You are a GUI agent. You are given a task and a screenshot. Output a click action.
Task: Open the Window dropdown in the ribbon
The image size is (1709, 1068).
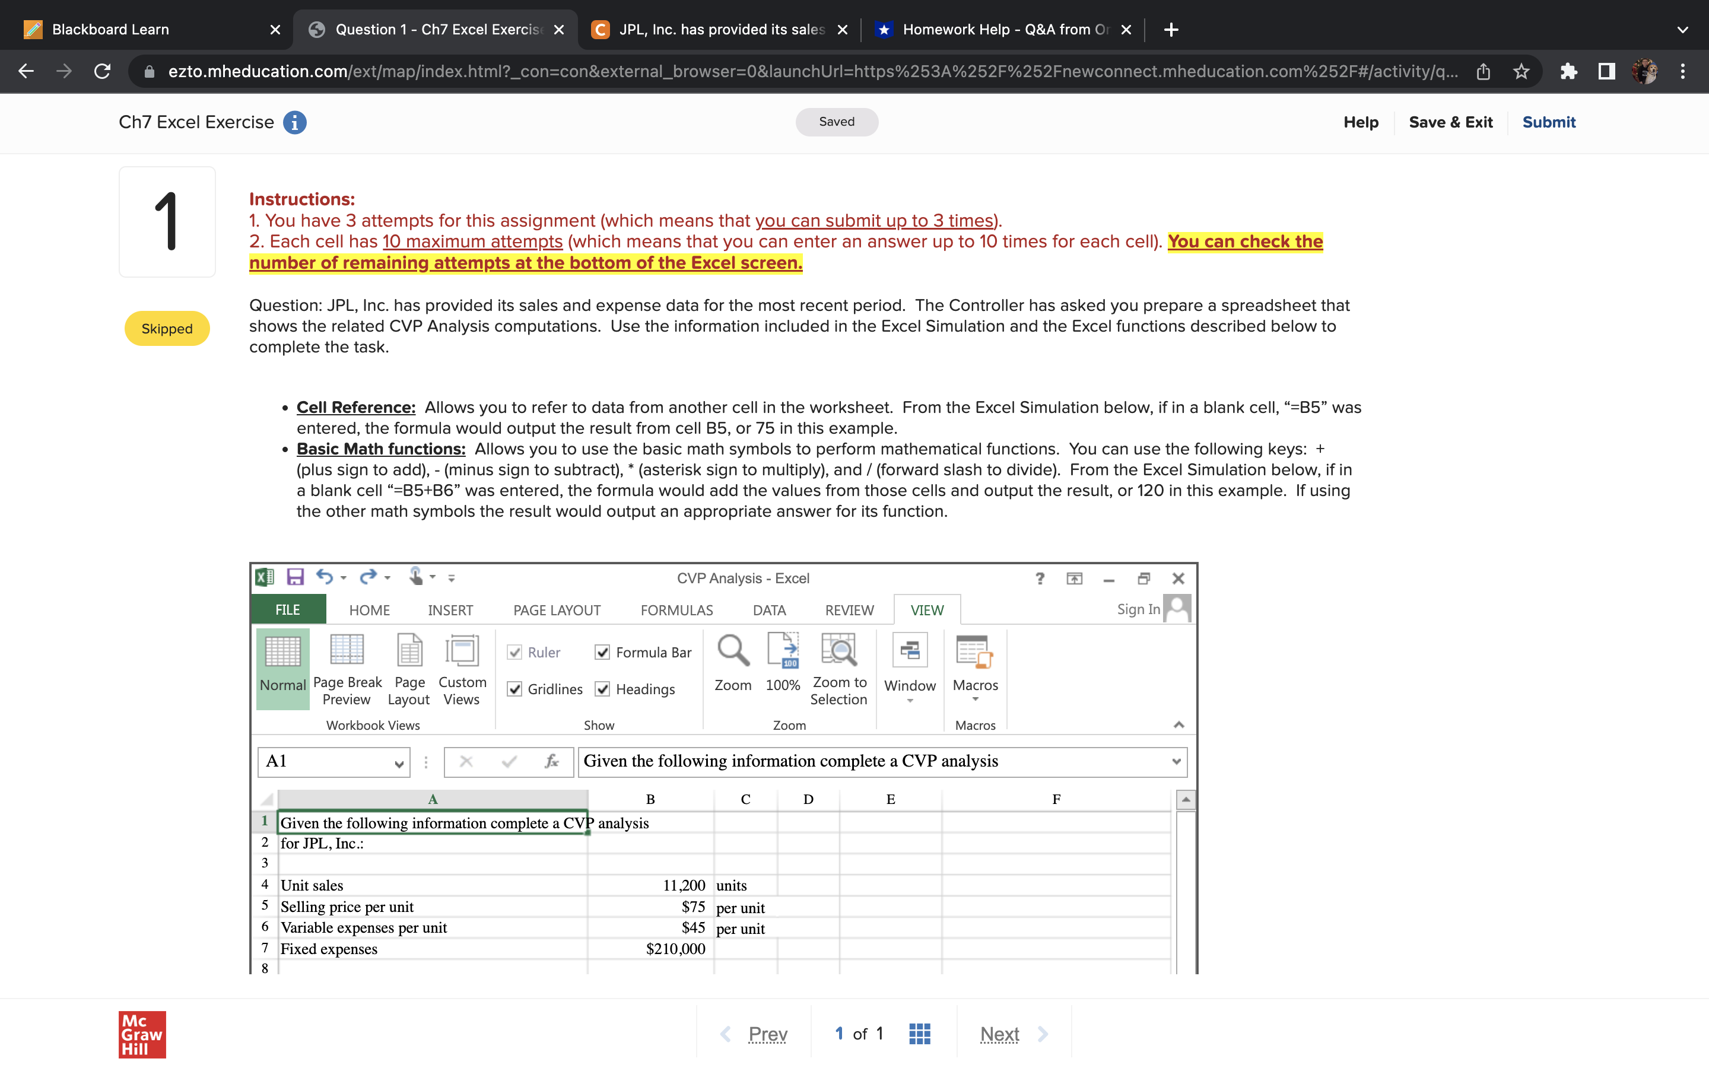point(910,700)
